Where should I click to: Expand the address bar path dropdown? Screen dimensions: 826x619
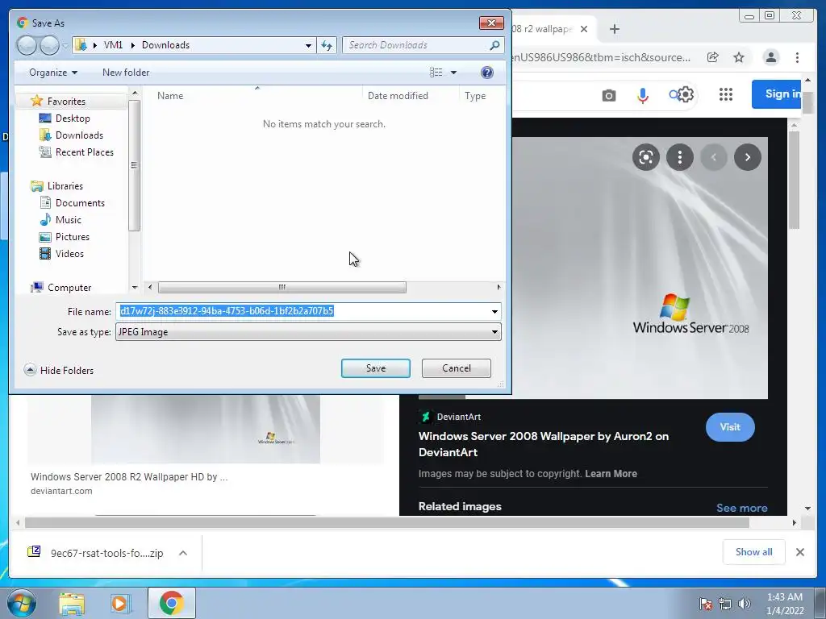309,45
